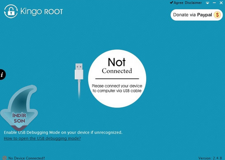This screenshot has width=225, height=160.
Task: Click the Version 2.4.8 label
Action: [210, 158]
